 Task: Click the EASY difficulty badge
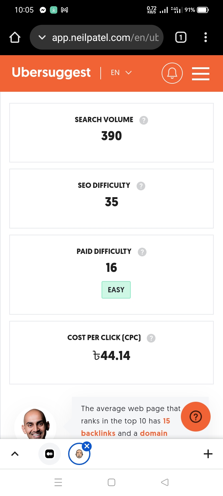click(116, 290)
